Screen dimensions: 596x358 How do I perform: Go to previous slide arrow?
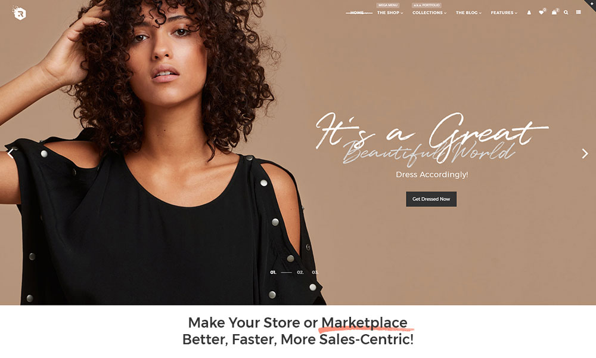(11, 154)
